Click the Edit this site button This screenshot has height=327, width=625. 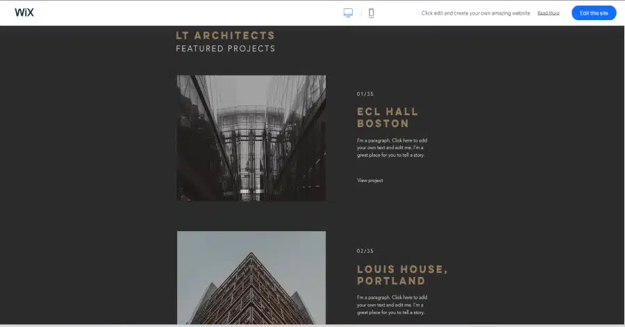click(x=594, y=13)
